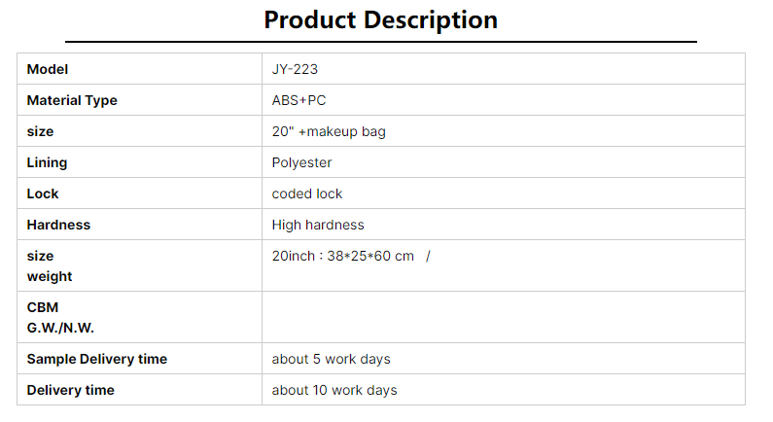Click the CBM label text

point(43,307)
